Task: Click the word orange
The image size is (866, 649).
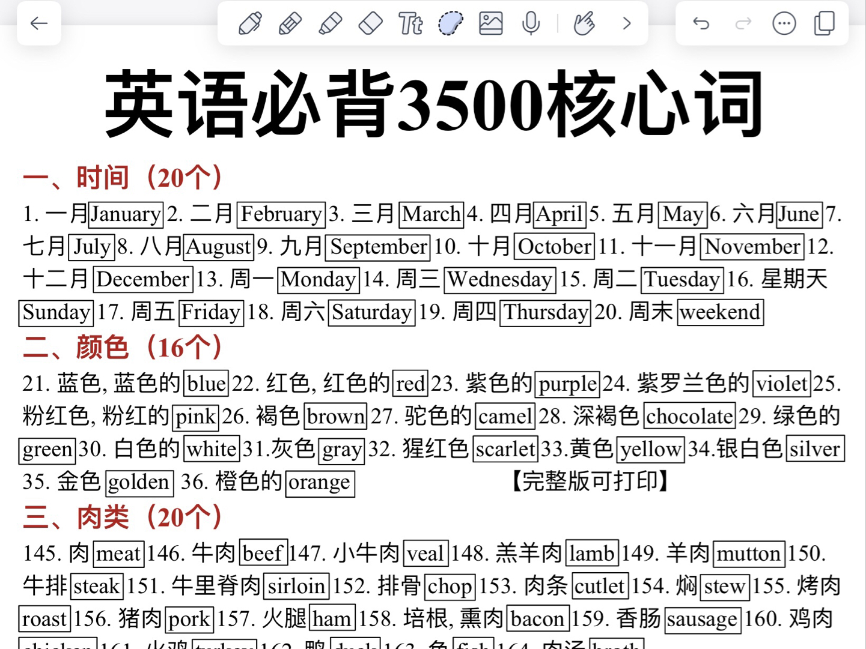Action: (x=320, y=483)
